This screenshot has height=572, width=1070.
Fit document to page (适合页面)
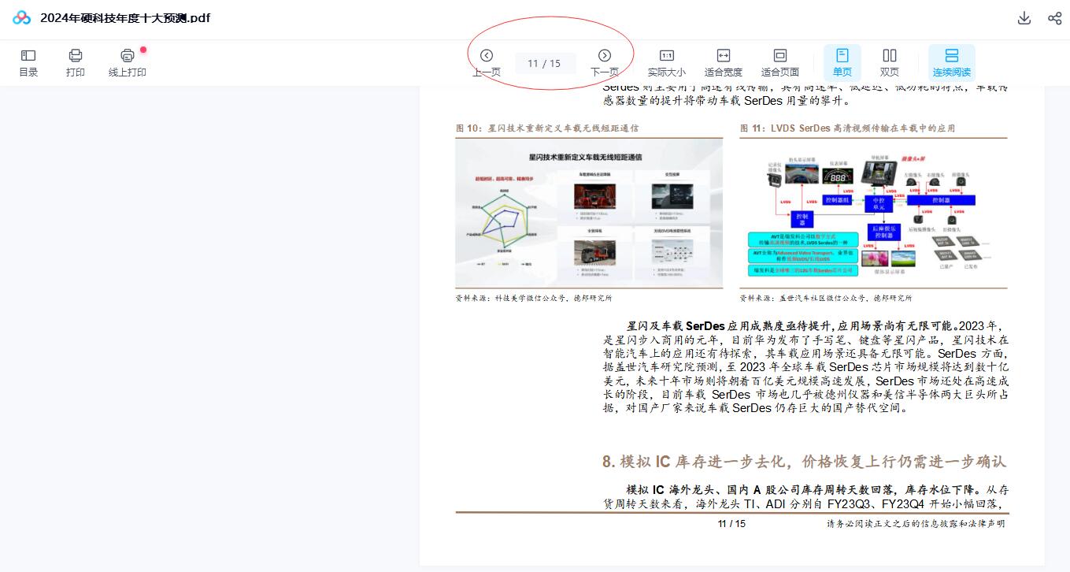tap(779, 62)
